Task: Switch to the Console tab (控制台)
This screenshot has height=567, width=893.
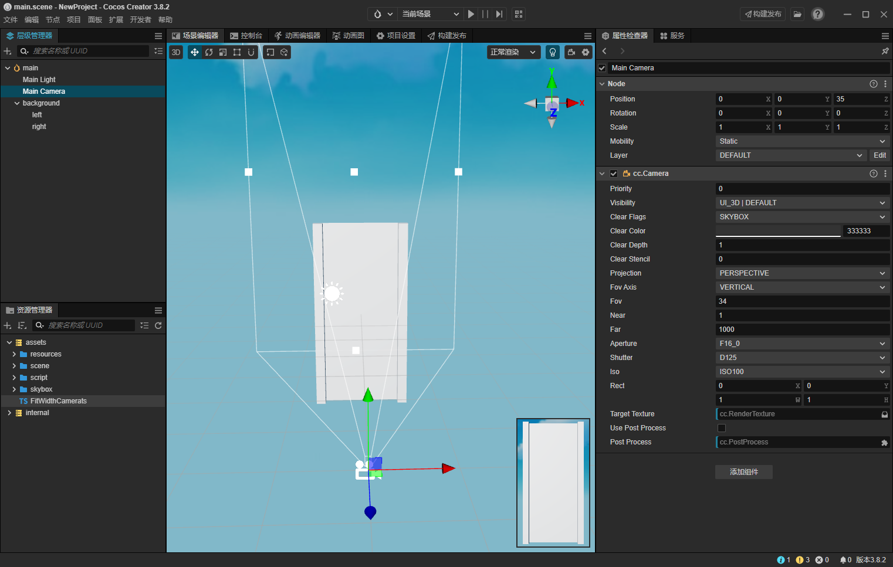Action: click(246, 36)
